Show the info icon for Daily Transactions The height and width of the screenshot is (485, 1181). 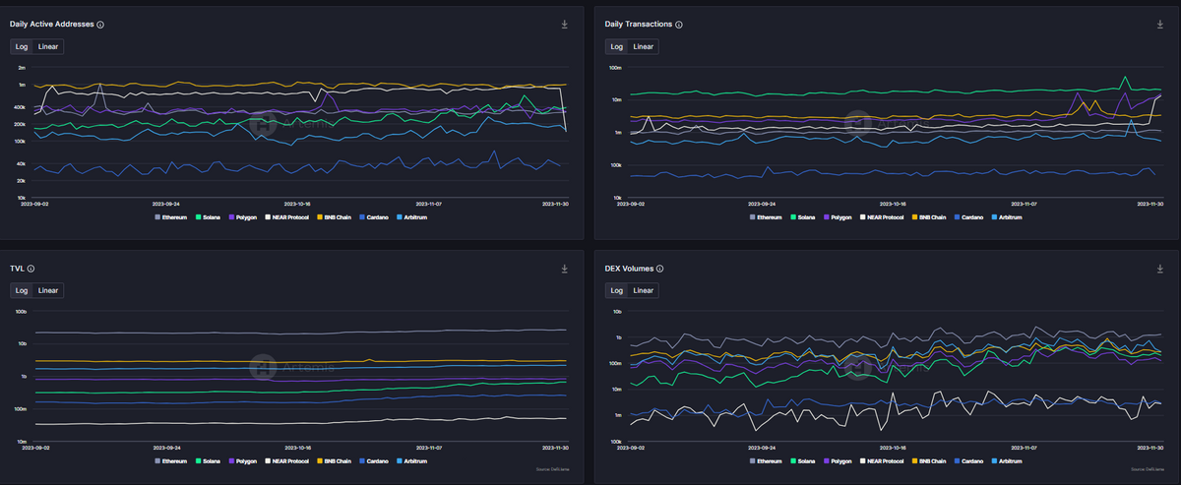(x=679, y=24)
